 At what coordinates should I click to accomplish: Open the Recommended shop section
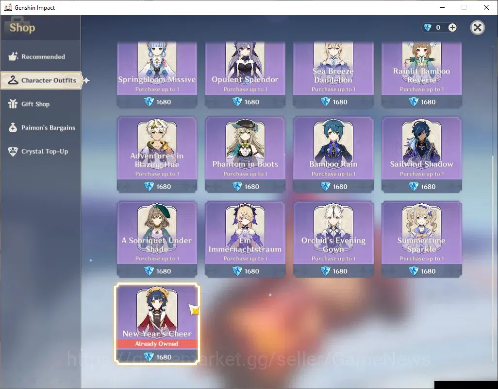tap(41, 56)
